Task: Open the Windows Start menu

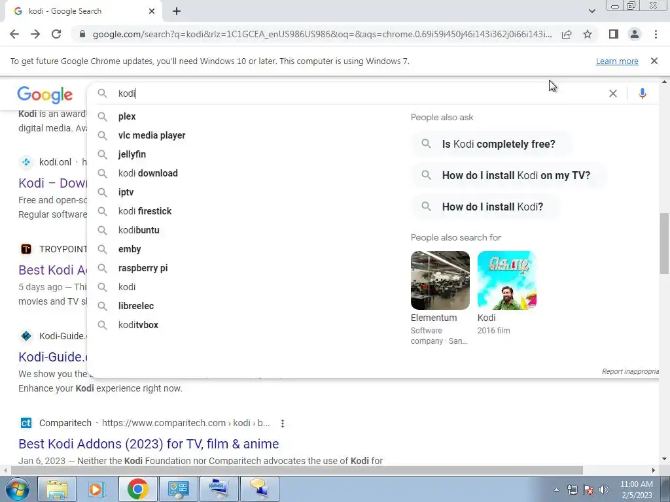Action: click(x=17, y=489)
